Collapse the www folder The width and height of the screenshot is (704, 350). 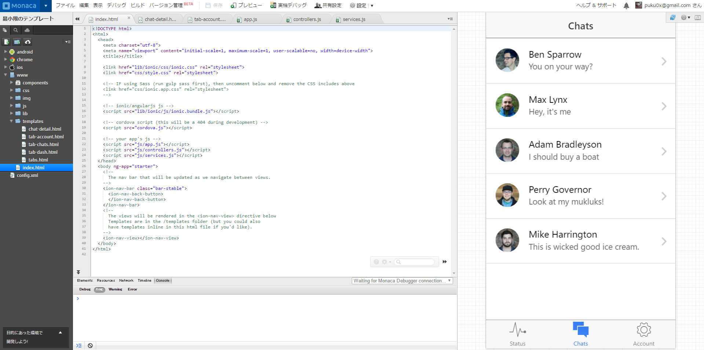(x=6, y=75)
